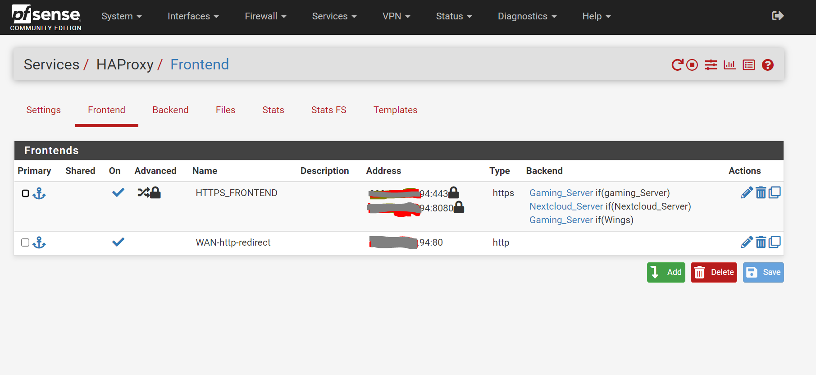This screenshot has width=816, height=375.
Task: Expand the Firewall dropdown menu
Action: click(x=265, y=16)
